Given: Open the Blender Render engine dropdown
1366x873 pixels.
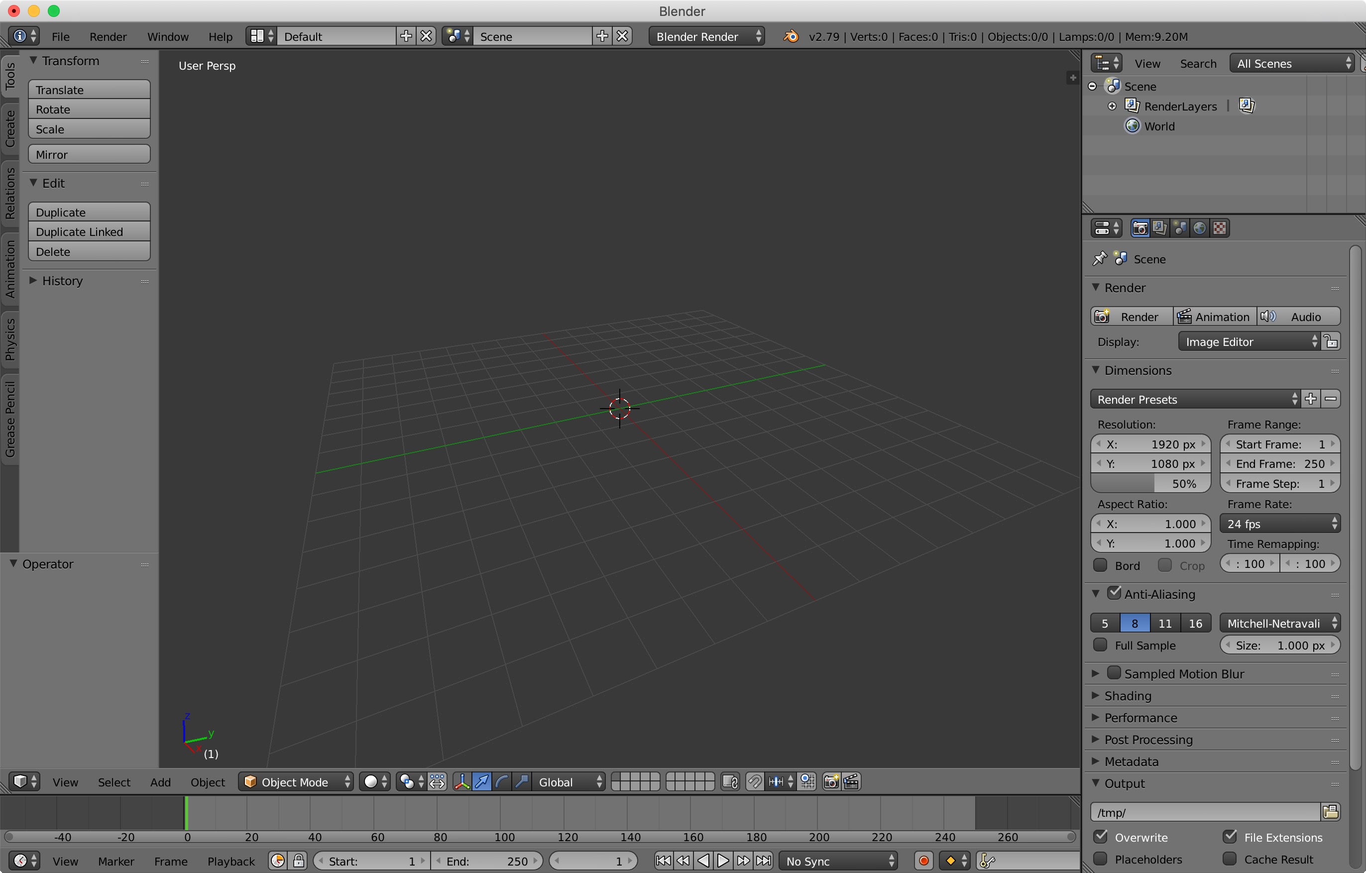Looking at the screenshot, I should [x=706, y=36].
